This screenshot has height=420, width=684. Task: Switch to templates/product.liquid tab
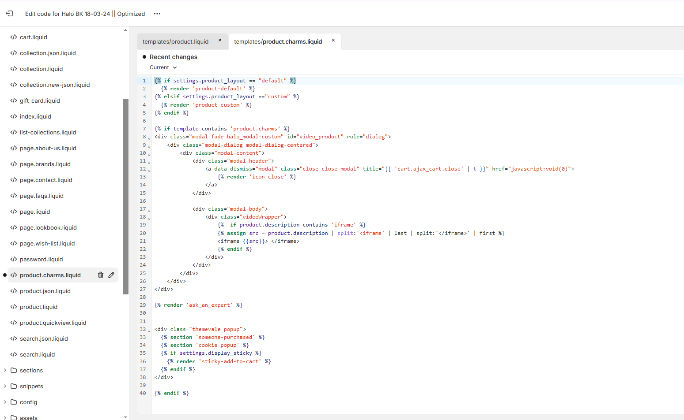coord(175,41)
